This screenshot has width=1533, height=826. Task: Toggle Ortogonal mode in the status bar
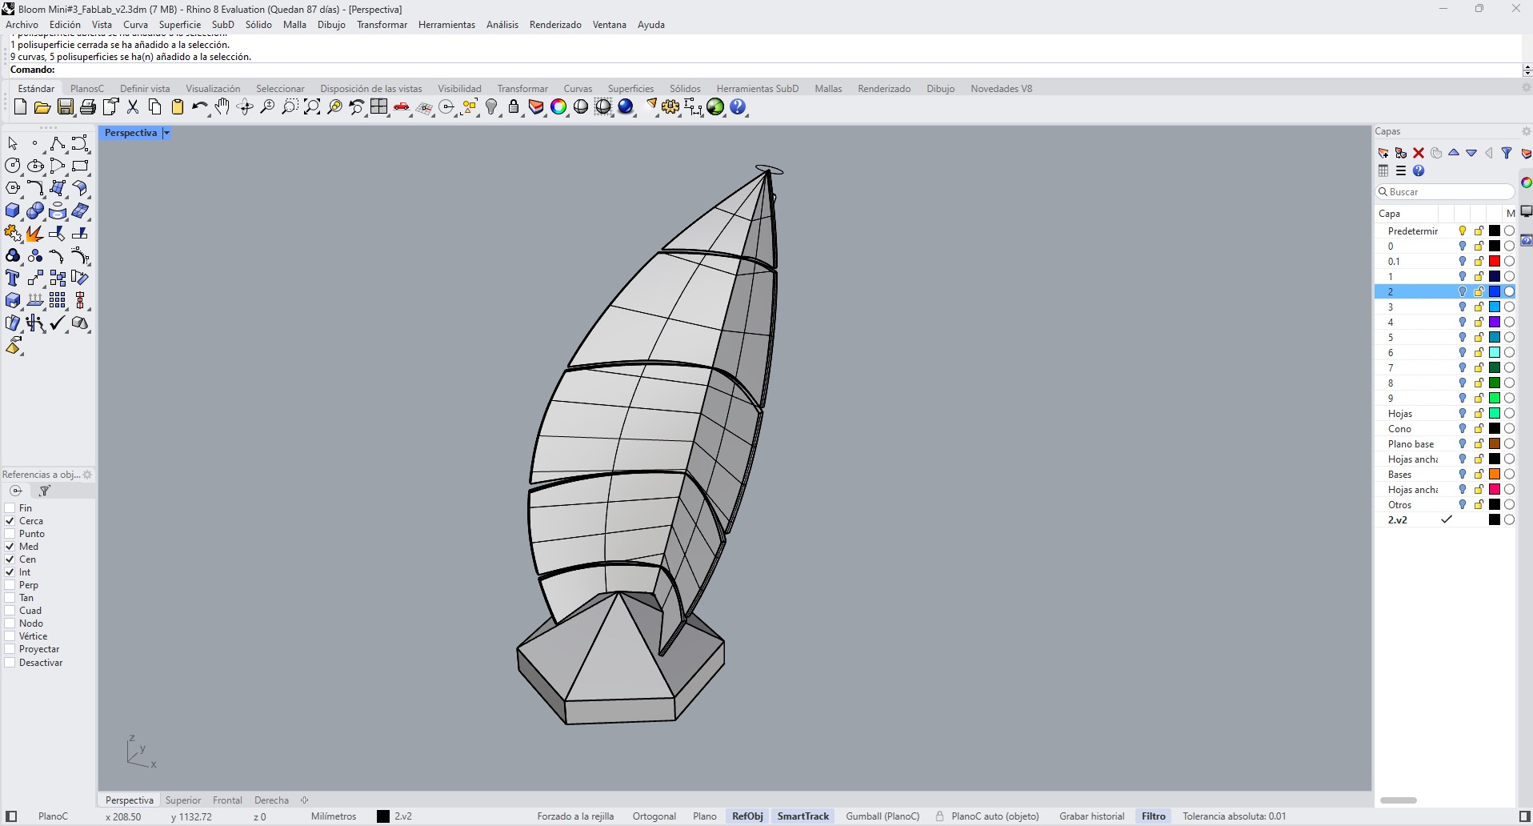pyautogui.click(x=654, y=816)
